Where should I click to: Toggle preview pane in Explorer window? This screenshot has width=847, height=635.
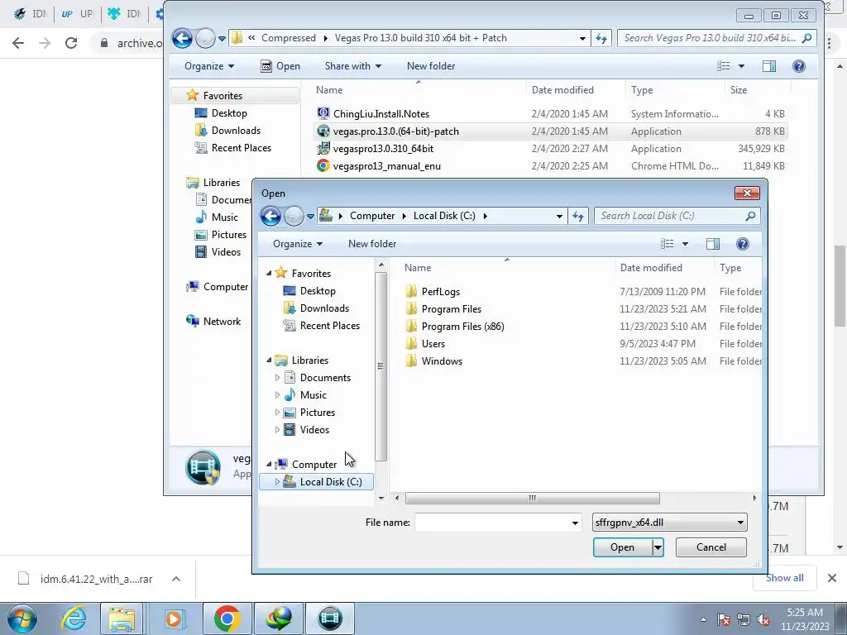768,66
